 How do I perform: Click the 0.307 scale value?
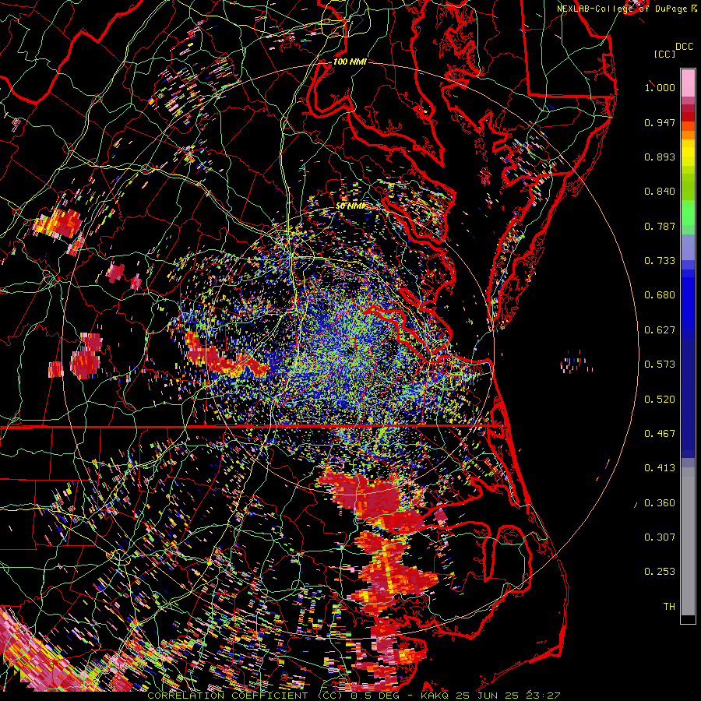660,537
